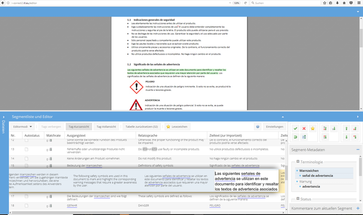This screenshot has height=215, width=363.
Task: Open the 120% zoom dropdown in the address bar
Action: (236, 3)
